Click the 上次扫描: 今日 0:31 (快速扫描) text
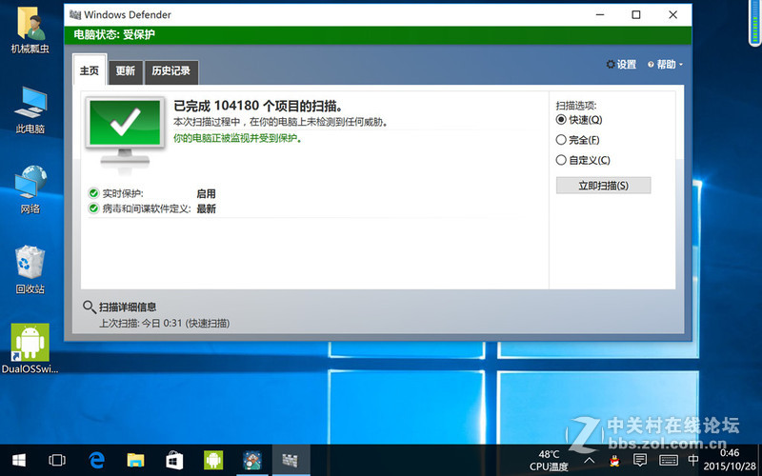This screenshot has height=476, width=762. (164, 324)
